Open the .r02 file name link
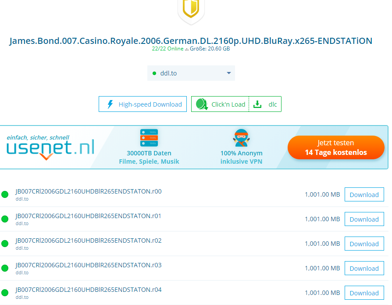This screenshot has height=305, width=392. [x=89, y=240]
